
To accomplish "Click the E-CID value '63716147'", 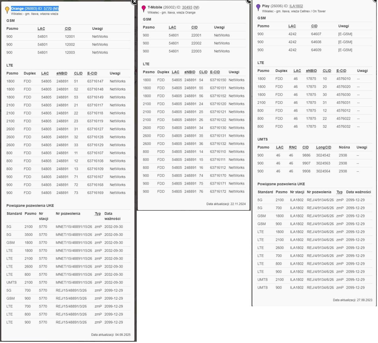I will [95, 81].
